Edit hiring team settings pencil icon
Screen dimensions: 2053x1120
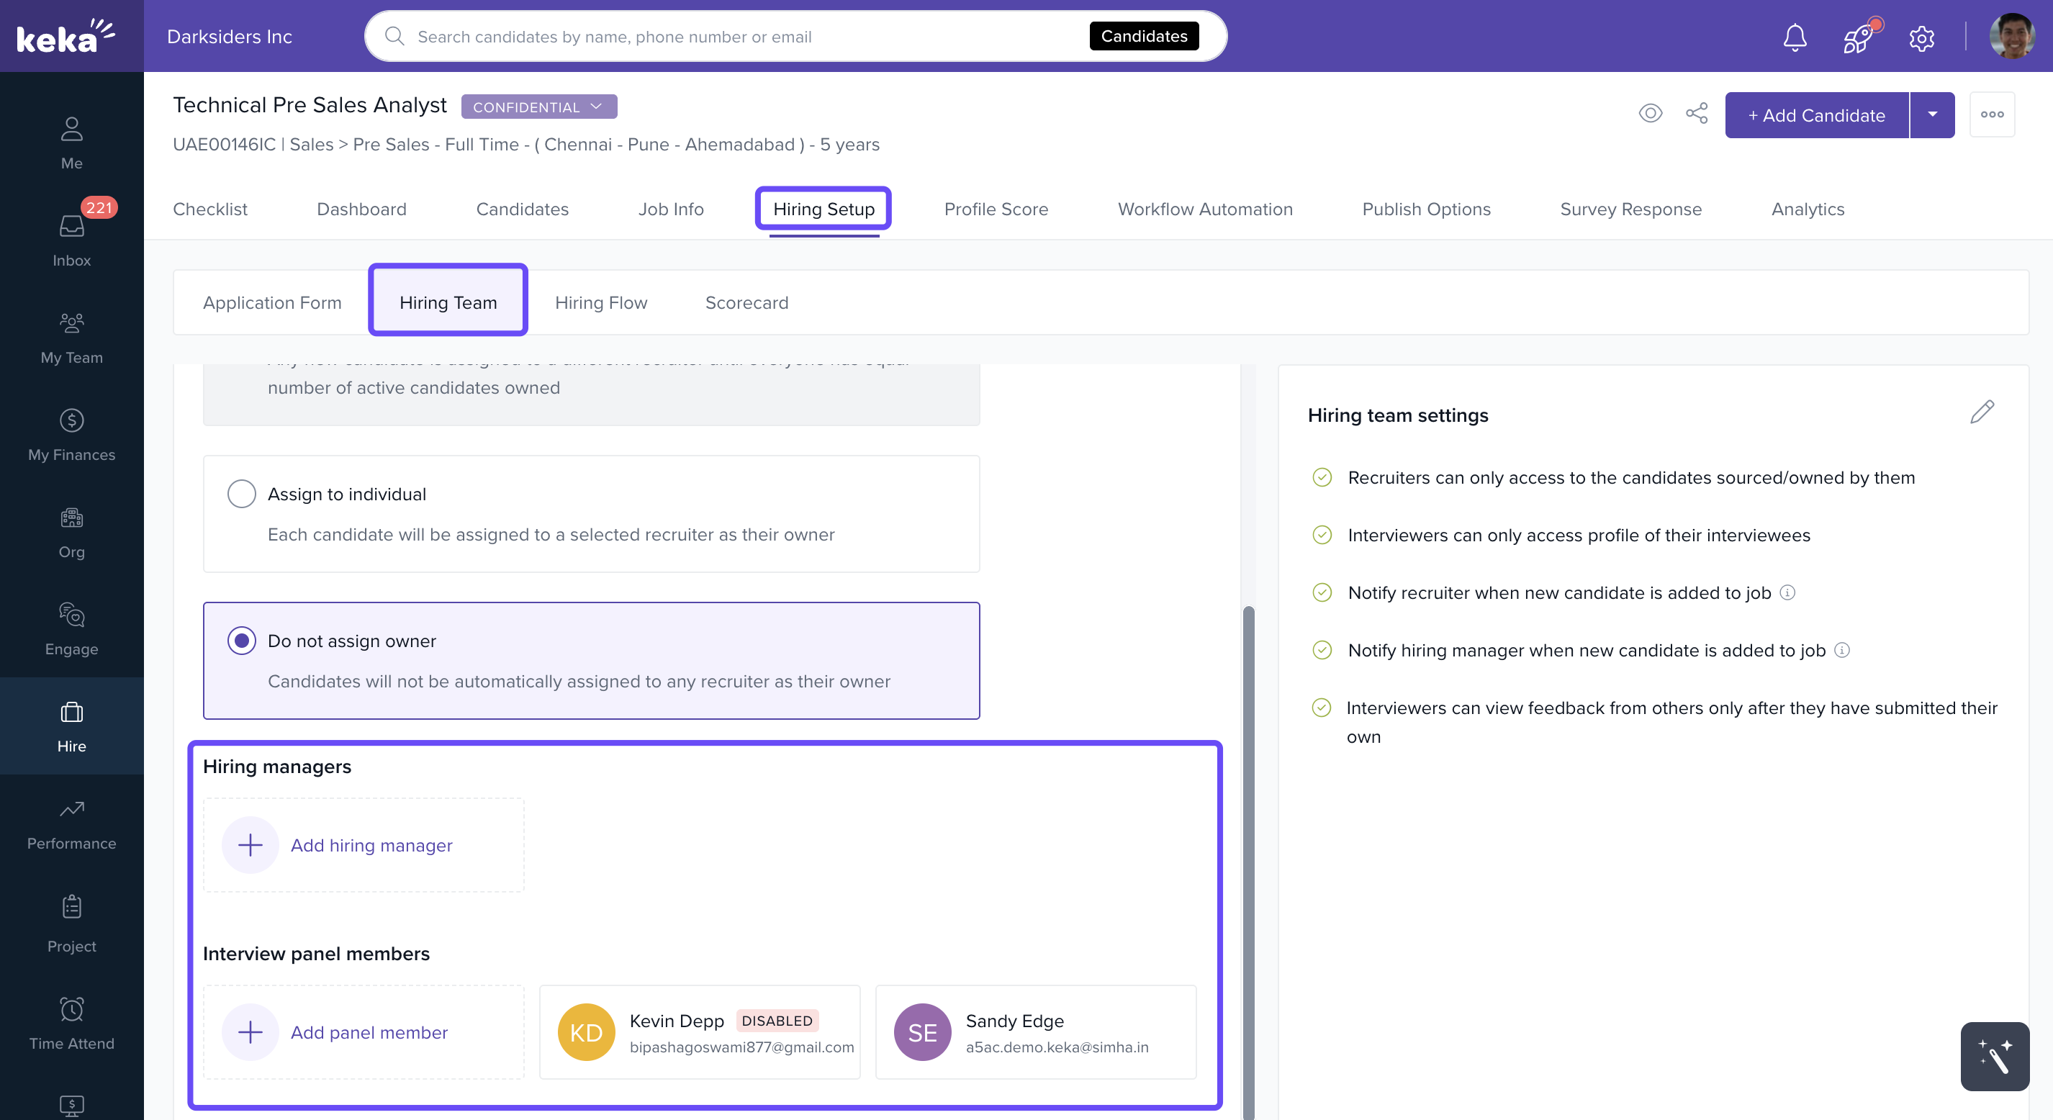coord(1981,412)
